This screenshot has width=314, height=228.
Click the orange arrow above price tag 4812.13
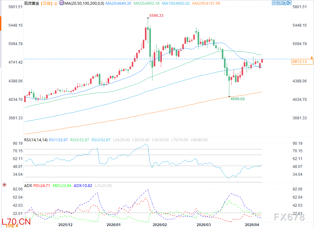coord(311,58)
